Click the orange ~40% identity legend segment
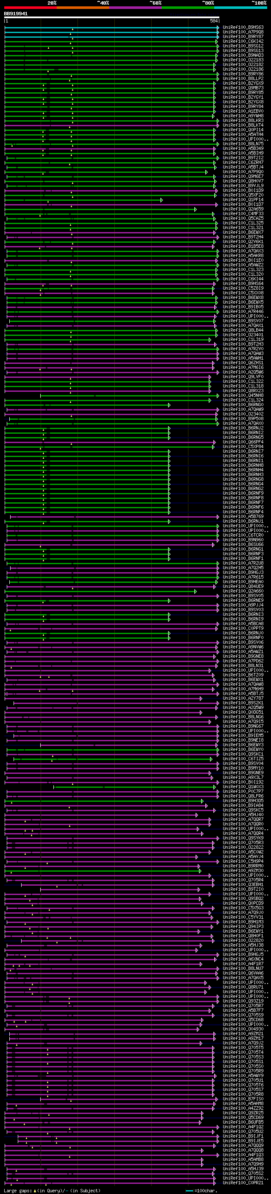The width and height of the screenshot is (271, 1194). pos(83,8)
